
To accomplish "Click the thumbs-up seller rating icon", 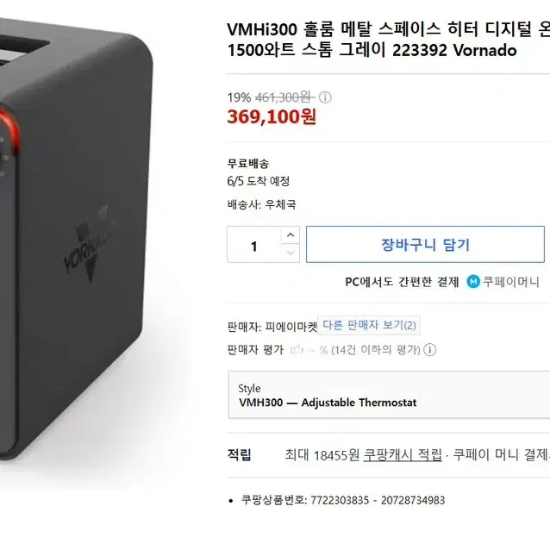I will coord(297,349).
